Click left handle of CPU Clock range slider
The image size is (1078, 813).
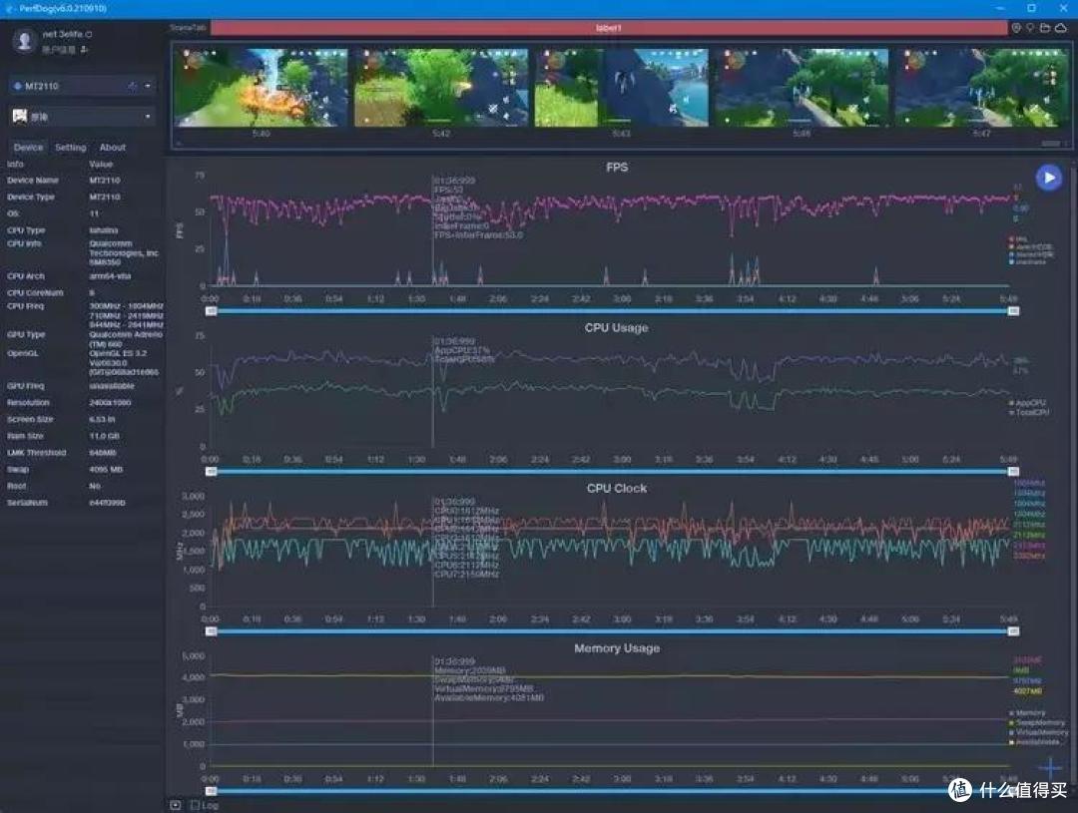pos(211,631)
